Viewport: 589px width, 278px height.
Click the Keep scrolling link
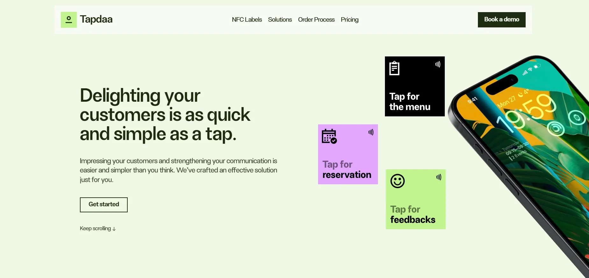[98, 229]
